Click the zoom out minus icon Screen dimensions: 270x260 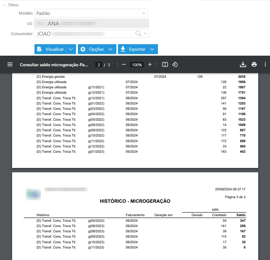[x=124, y=65]
